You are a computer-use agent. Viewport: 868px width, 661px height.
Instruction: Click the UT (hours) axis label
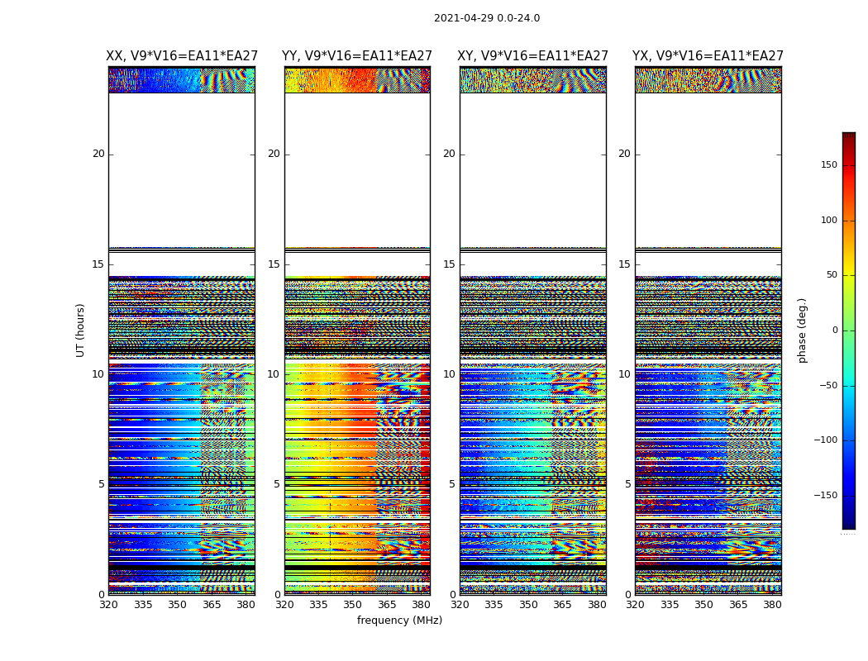(x=81, y=330)
